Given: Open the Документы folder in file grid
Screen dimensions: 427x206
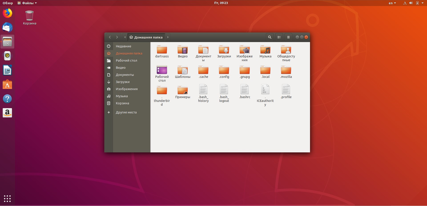Looking at the screenshot, I should point(203,50).
